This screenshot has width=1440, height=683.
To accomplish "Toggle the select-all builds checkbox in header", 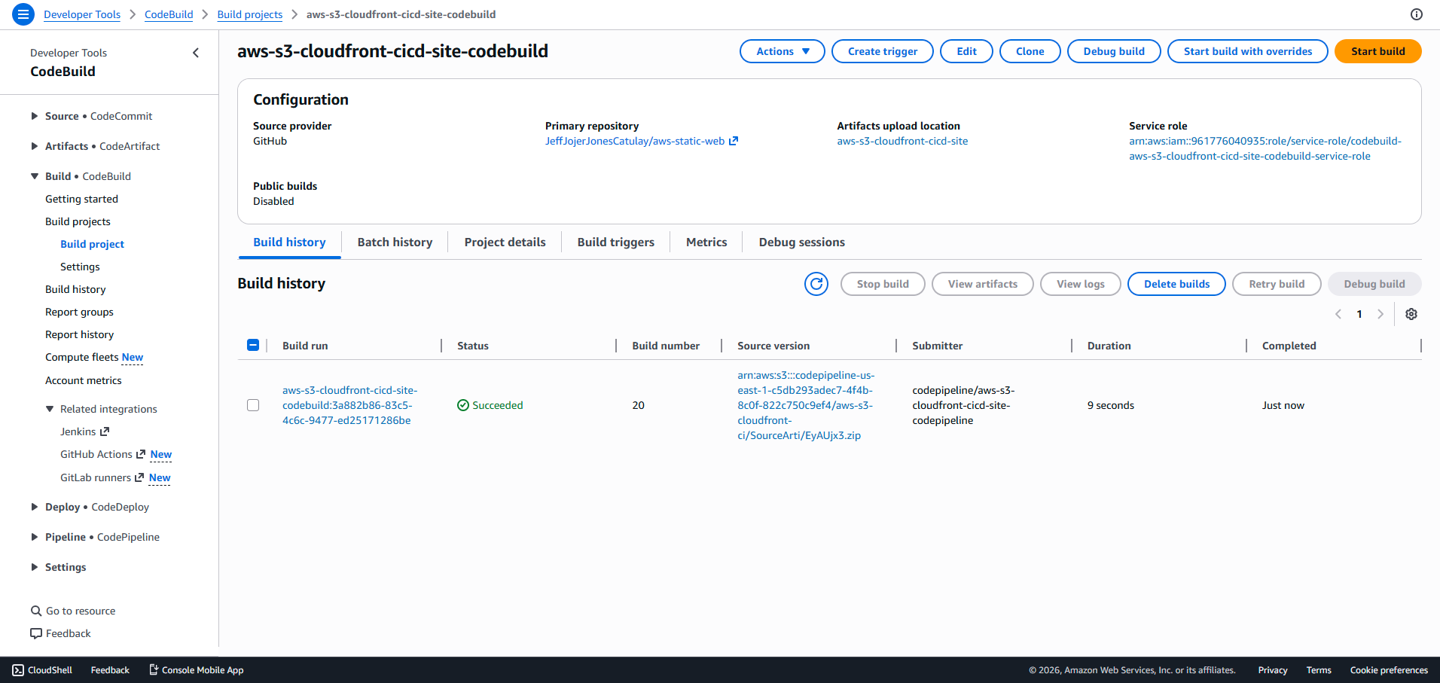I will (253, 345).
